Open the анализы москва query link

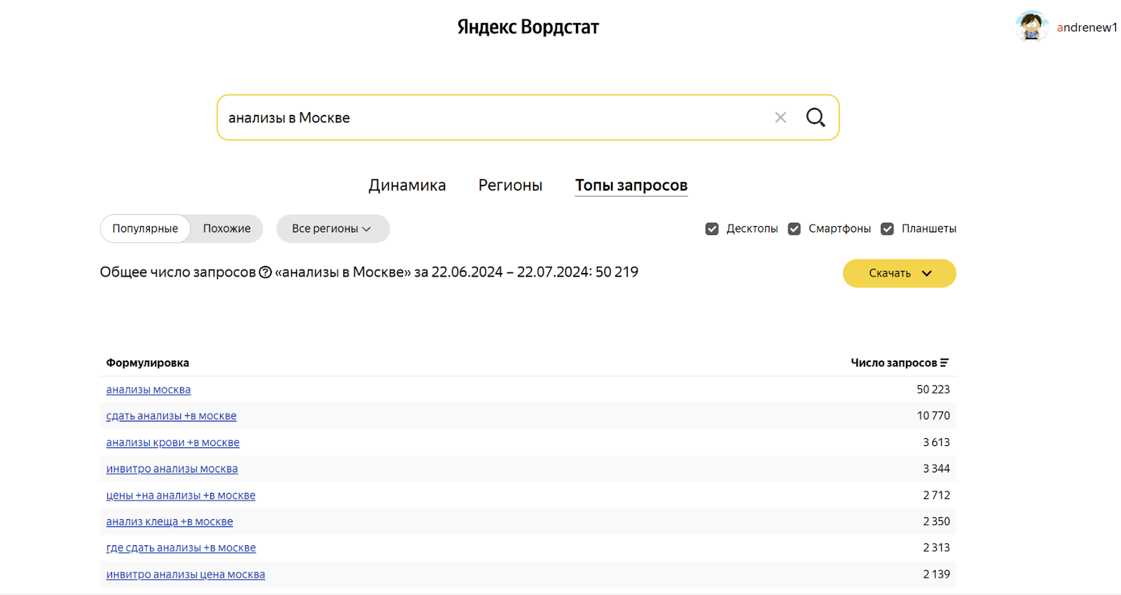[x=149, y=390]
